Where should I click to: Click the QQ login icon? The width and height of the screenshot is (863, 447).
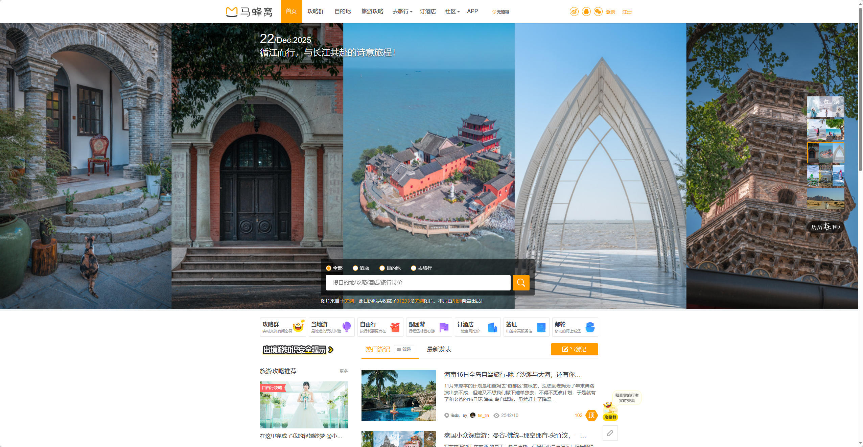pyautogui.click(x=586, y=12)
